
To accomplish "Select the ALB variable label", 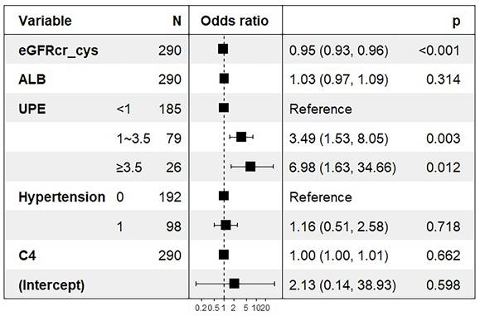I will pos(32,80).
